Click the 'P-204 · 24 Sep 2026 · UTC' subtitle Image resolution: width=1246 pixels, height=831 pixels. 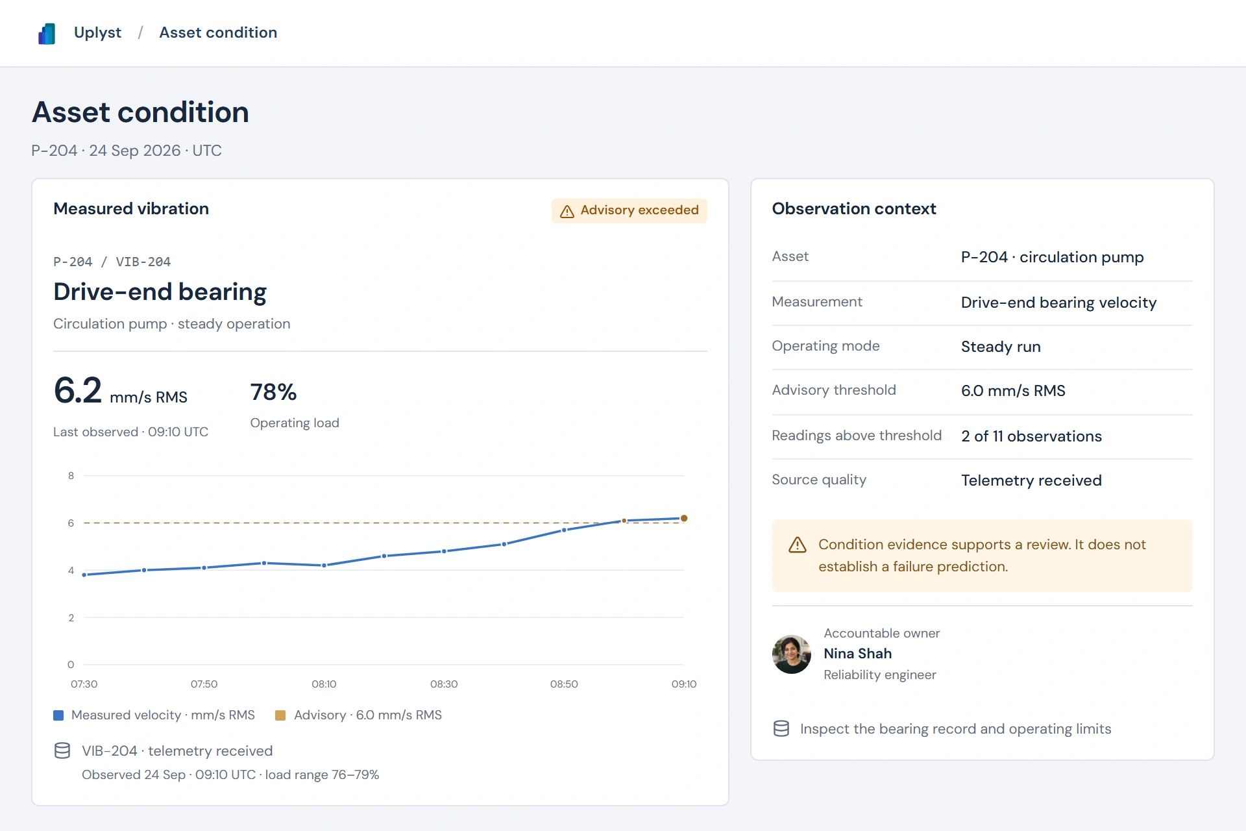(x=127, y=151)
